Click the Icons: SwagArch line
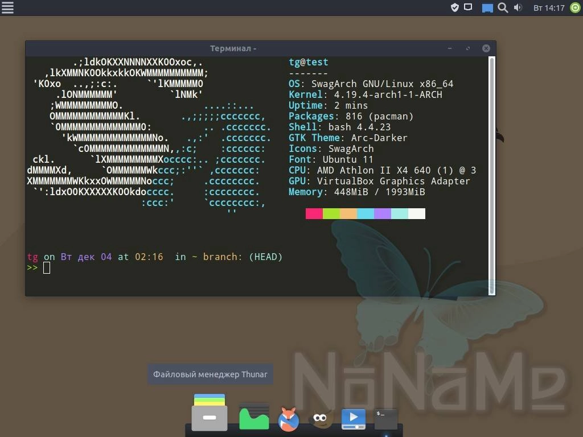The height and width of the screenshot is (437, 583). pyautogui.click(x=331, y=149)
